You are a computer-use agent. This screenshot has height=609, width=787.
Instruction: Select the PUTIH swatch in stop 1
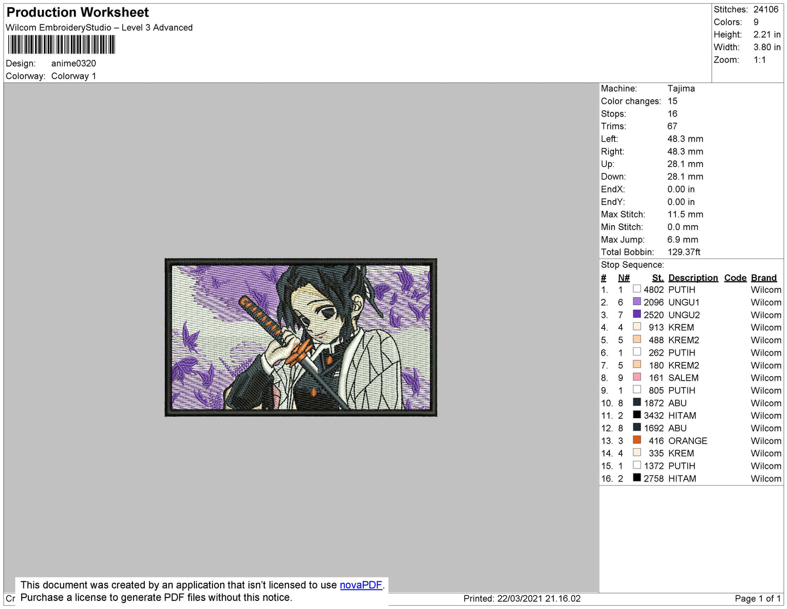[x=637, y=289]
